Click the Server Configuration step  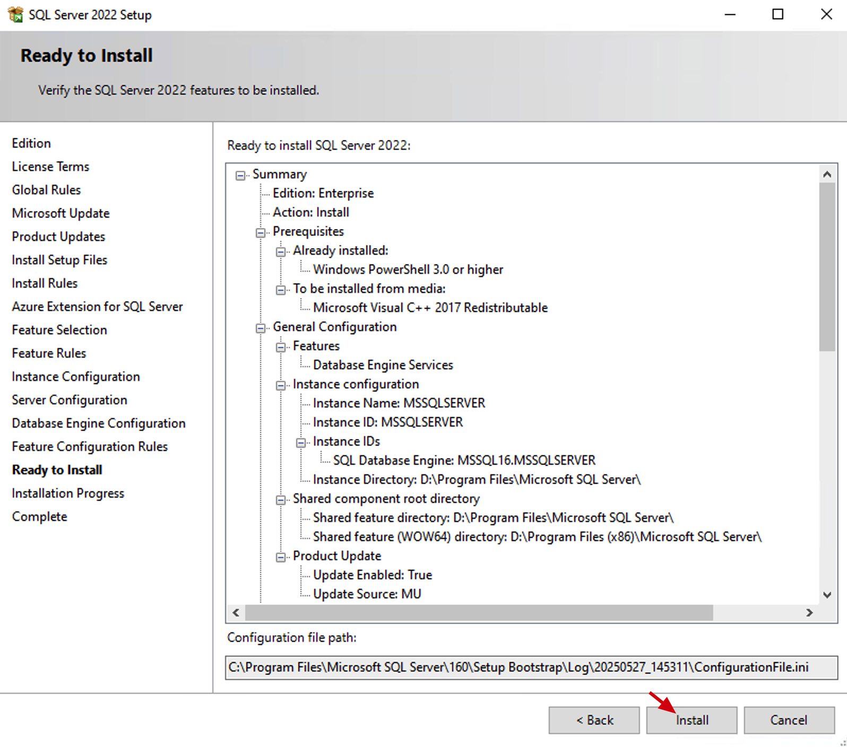70,400
